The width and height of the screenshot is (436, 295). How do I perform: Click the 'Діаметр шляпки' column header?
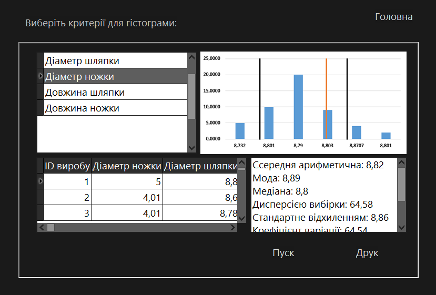200,166
